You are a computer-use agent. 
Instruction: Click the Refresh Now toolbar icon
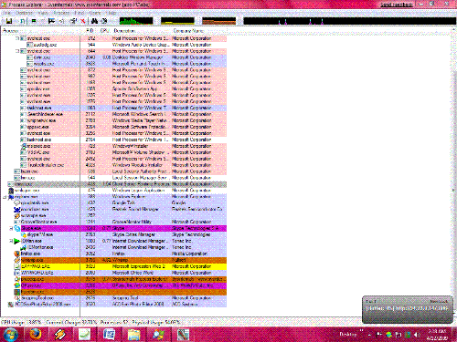23,21
